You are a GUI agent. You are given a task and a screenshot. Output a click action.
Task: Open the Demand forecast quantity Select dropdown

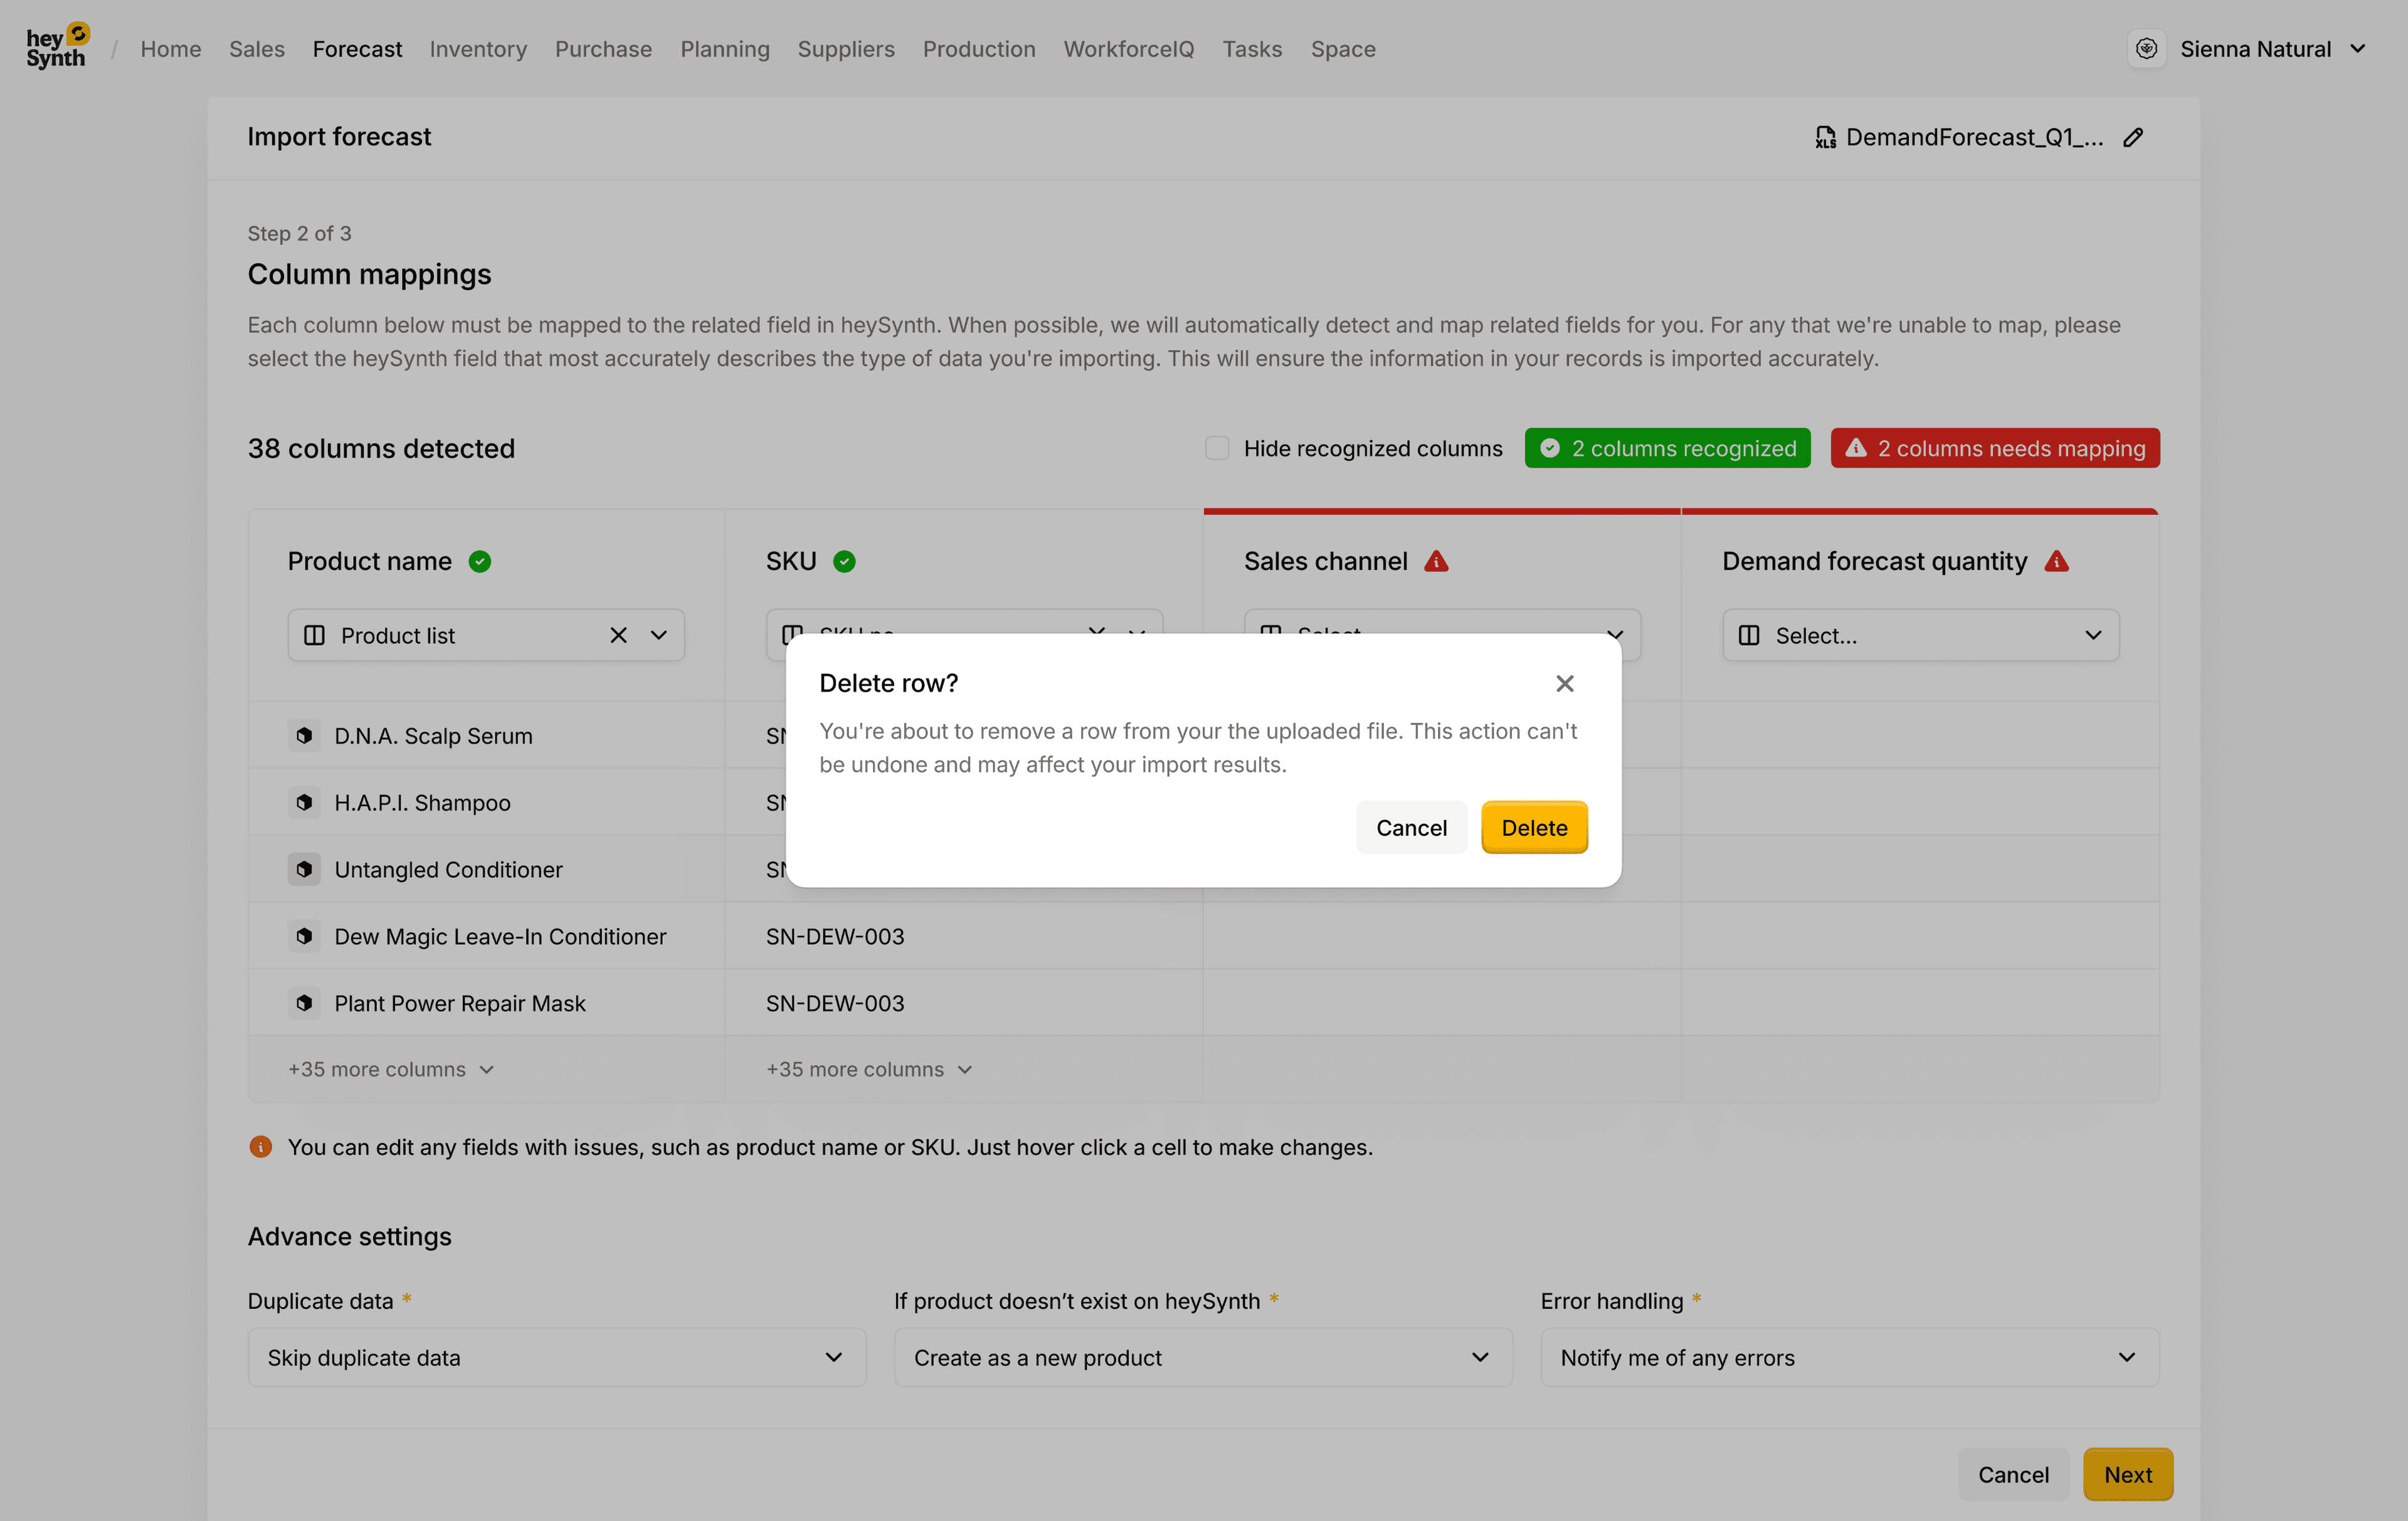coord(1920,635)
